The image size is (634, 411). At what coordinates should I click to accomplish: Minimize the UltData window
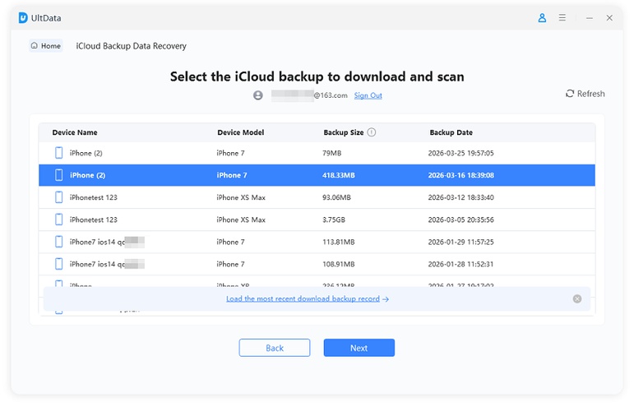pyautogui.click(x=589, y=18)
